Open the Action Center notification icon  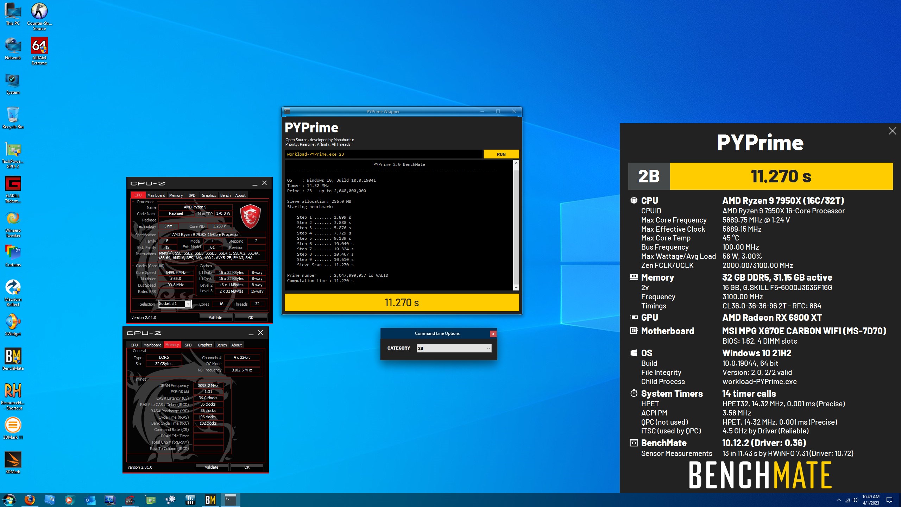click(x=889, y=500)
